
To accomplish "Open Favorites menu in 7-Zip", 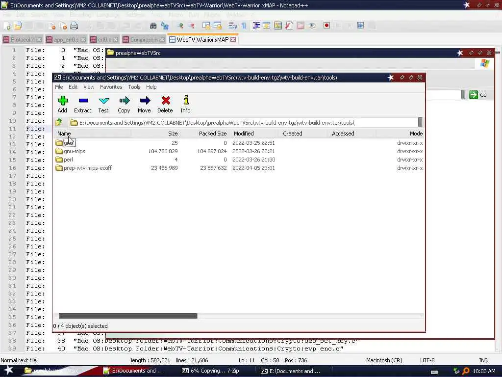I will [111, 87].
